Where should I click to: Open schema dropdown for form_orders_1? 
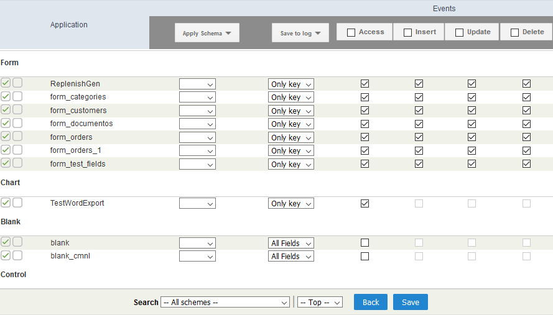[x=198, y=151]
